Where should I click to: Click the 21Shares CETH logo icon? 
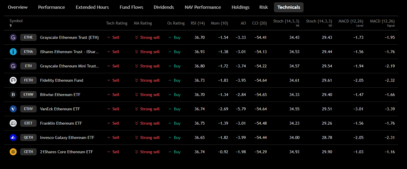(x=13, y=152)
